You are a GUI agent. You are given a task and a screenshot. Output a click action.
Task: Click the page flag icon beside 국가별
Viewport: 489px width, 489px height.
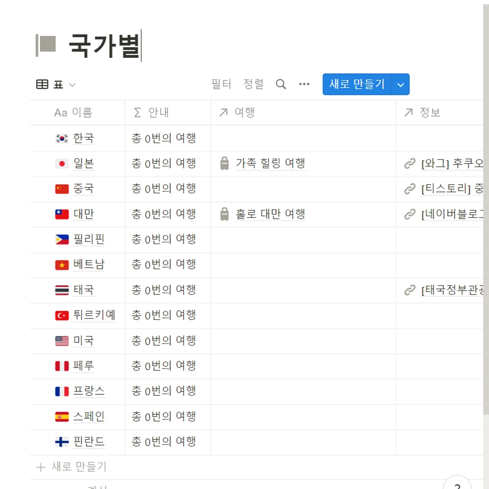pos(46,46)
